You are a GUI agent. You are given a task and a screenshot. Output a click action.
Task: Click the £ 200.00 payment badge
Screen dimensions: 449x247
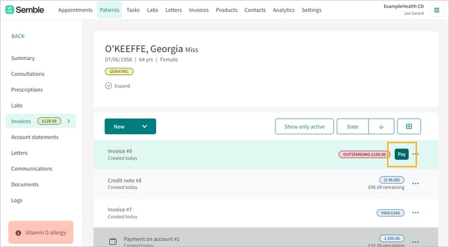(392, 239)
